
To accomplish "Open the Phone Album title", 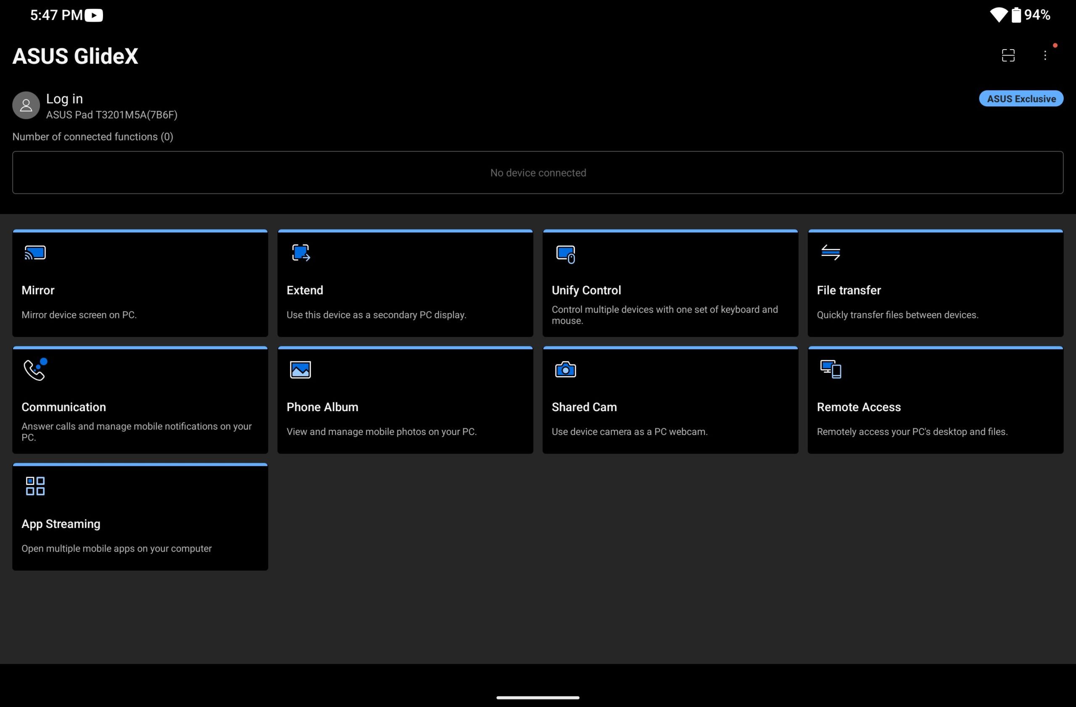I will (x=322, y=407).
